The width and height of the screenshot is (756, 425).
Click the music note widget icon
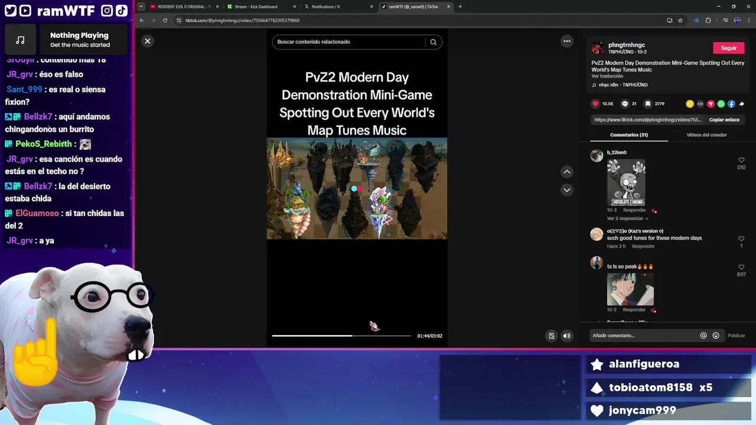[x=20, y=40]
